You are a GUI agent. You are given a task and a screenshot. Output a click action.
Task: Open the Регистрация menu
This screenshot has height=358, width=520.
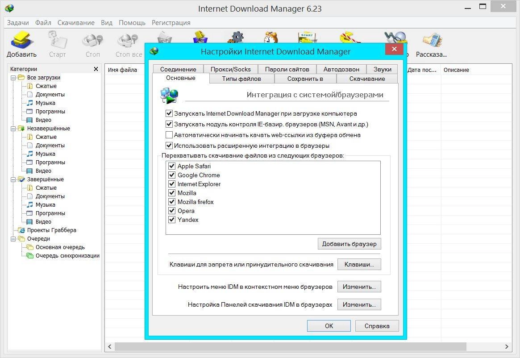point(171,23)
